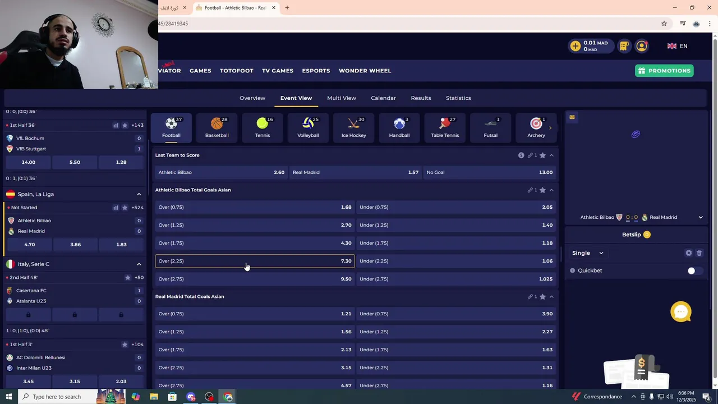Open the live chat bubble icon
Viewport: 718px width, 404px height.
tap(681, 312)
